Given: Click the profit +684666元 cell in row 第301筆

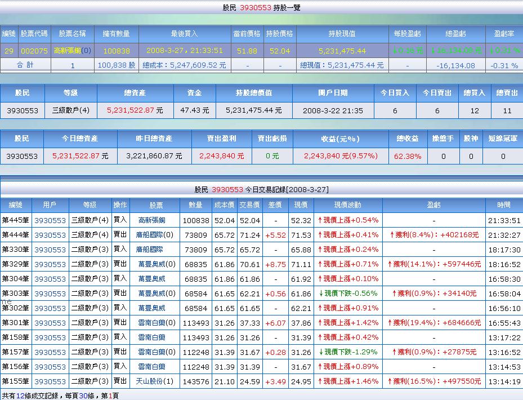Looking at the screenshot, I should point(434,323).
